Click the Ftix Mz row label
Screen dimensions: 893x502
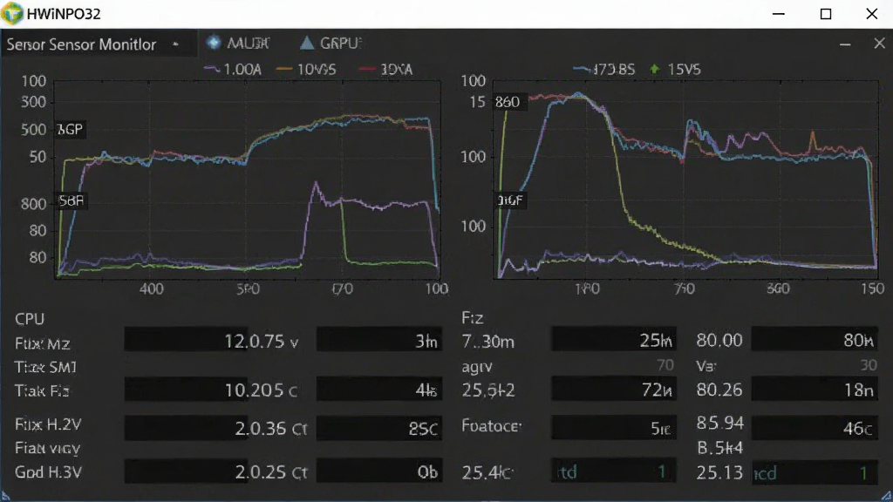(42, 343)
